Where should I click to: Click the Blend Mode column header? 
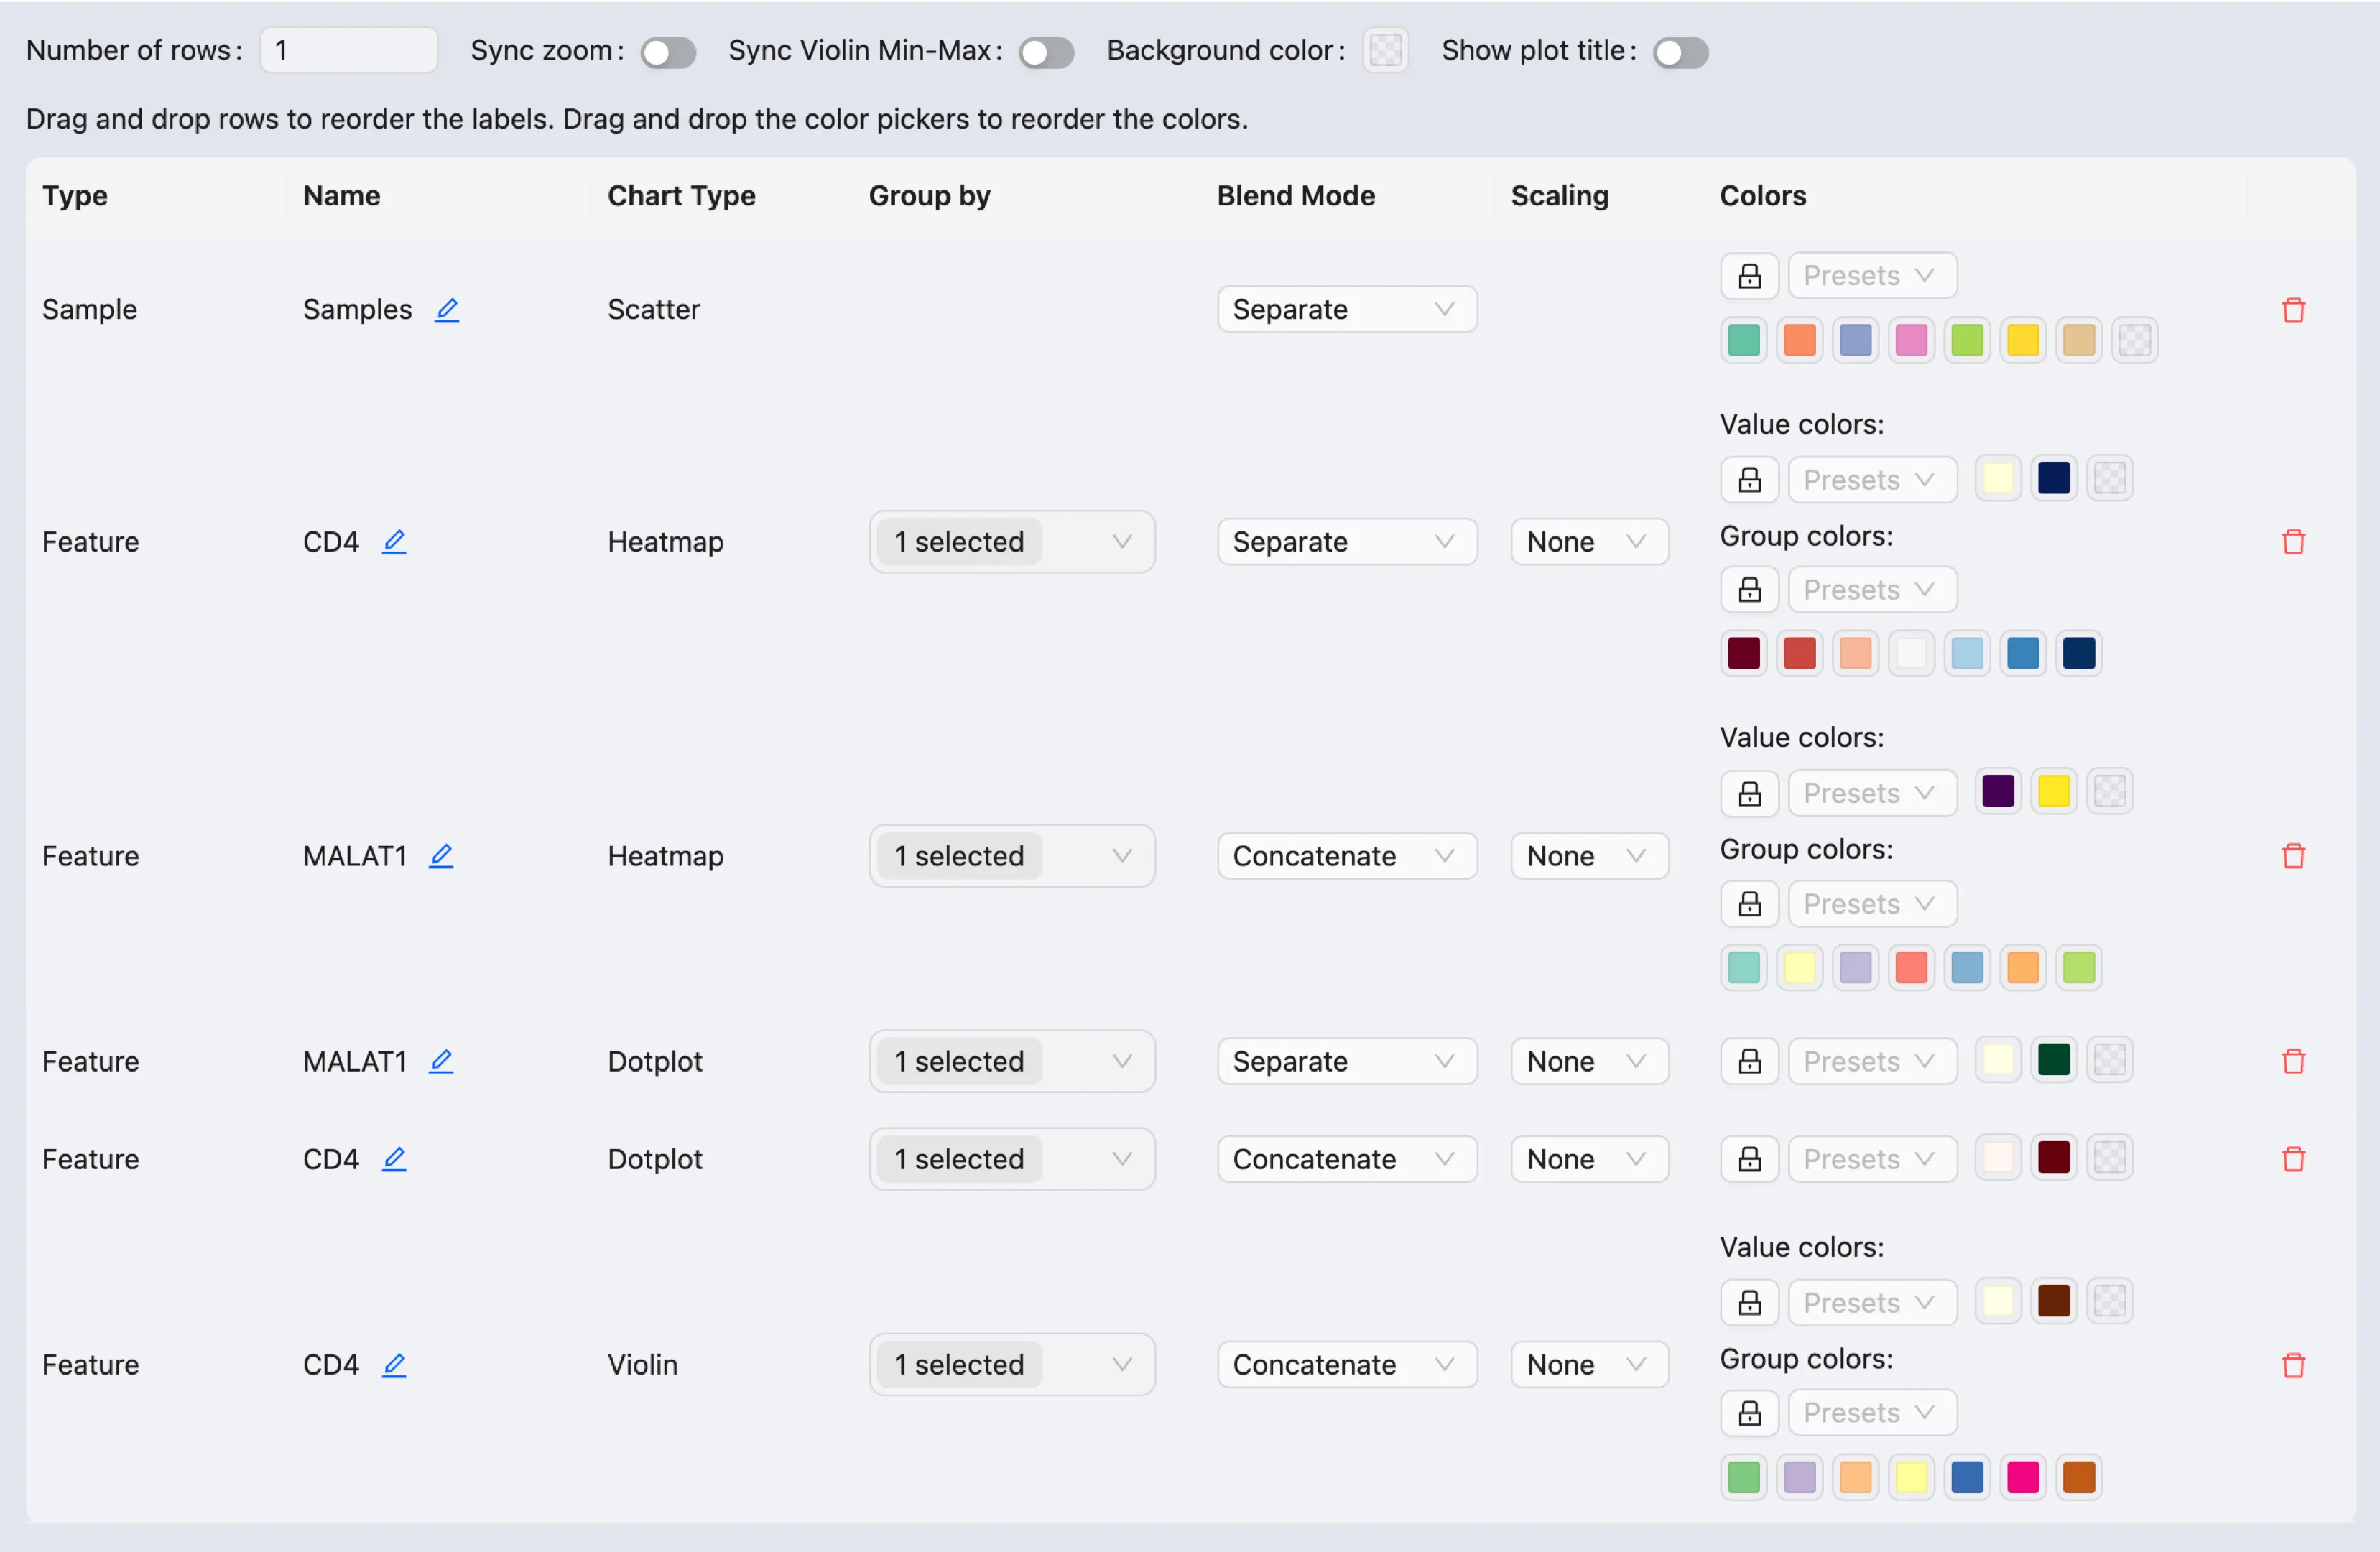click(x=1295, y=196)
